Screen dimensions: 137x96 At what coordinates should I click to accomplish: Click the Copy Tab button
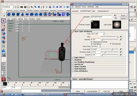click(107, 91)
